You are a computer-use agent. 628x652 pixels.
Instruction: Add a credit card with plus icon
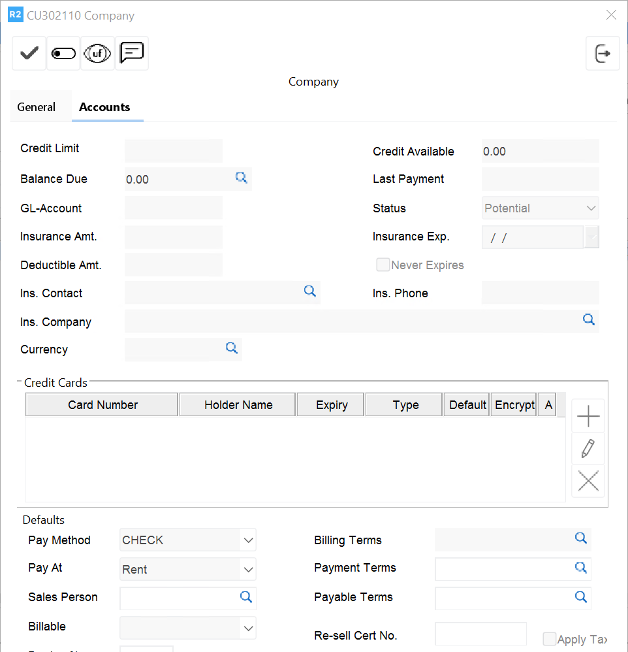(588, 416)
